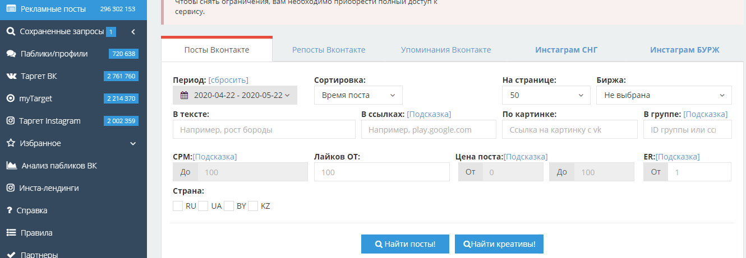Switch to the Инстаграм БУРЖ tab
Viewport: 746px width, 258px height.
(684, 50)
